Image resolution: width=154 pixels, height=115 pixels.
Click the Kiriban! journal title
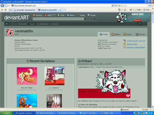tap(87, 61)
